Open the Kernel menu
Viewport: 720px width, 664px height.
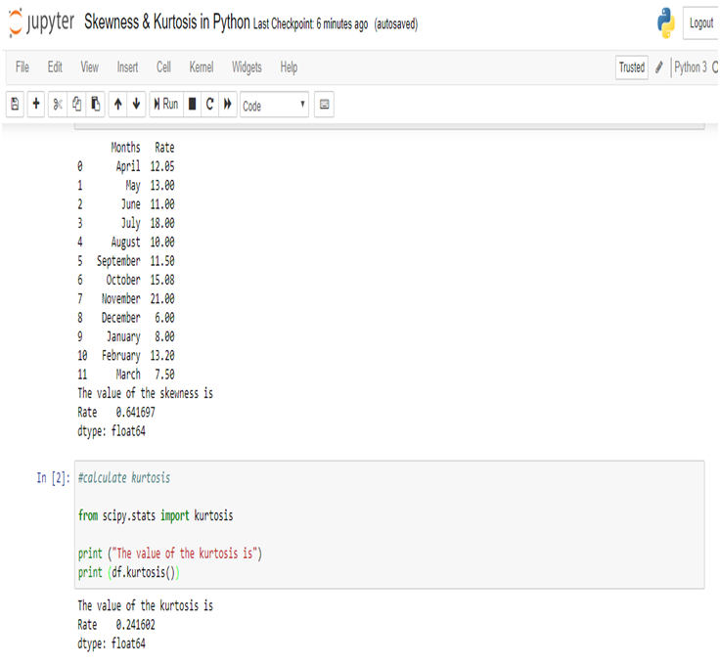[x=202, y=67]
